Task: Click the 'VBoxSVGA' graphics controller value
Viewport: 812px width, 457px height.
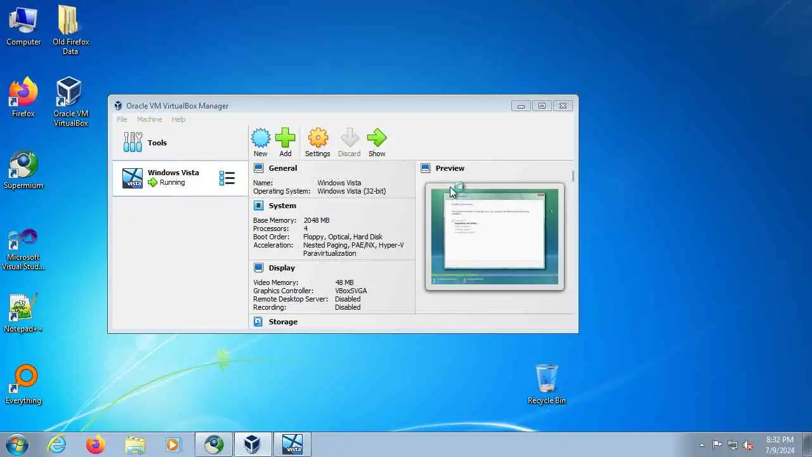Action: [x=351, y=291]
